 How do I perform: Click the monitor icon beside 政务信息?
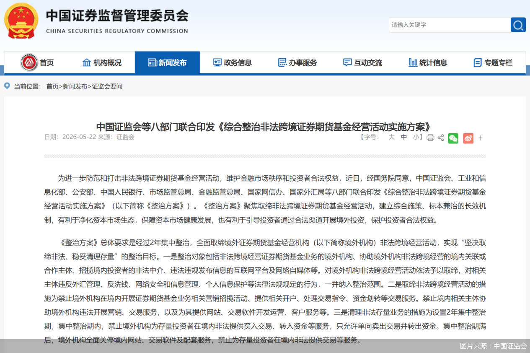217,62
